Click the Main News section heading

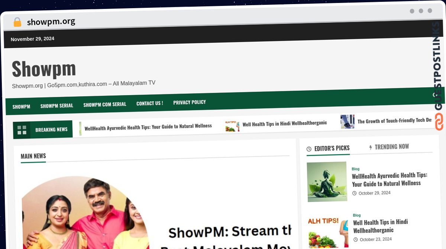(x=33, y=156)
